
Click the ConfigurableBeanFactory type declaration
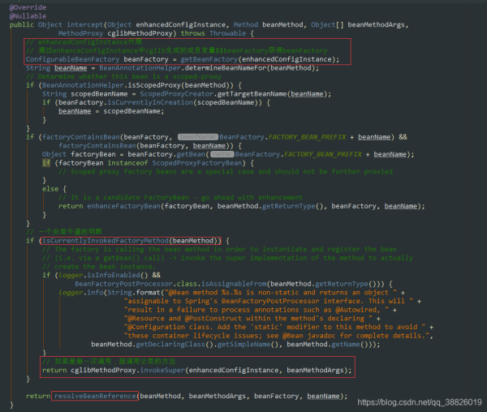72,59
